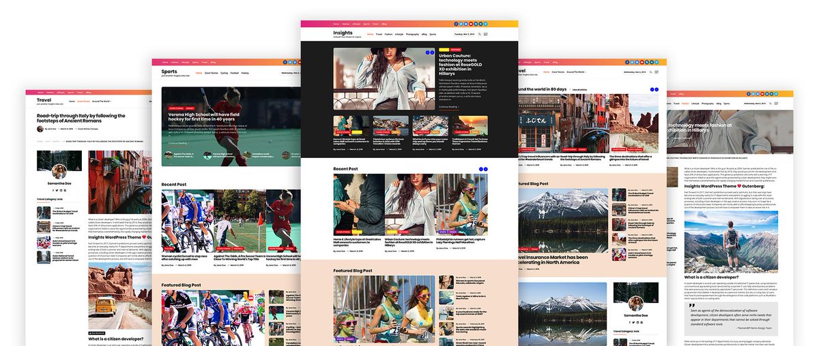The image size is (819, 346).
Task: Select highlighted Fashion tab on far-right article page
Action: click(x=685, y=104)
